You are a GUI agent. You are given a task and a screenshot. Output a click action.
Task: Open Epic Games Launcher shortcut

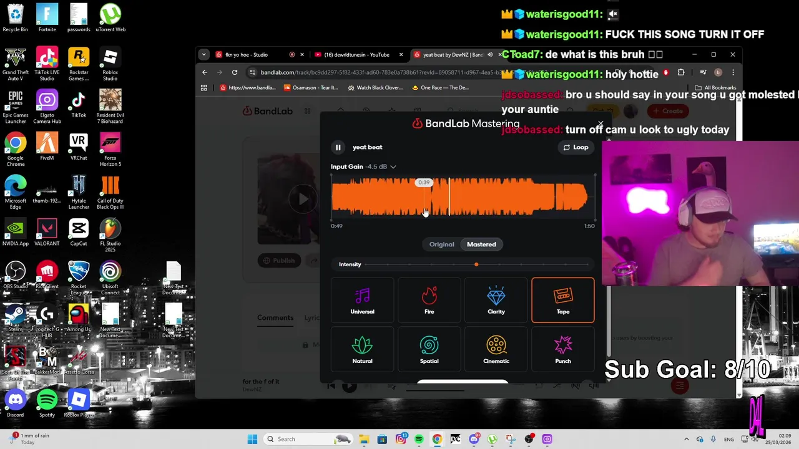pos(16,107)
